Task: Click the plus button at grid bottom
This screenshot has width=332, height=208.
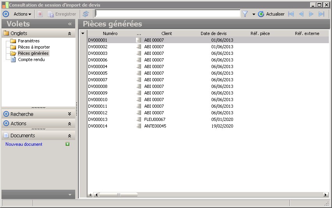Action: (x=90, y=195)
